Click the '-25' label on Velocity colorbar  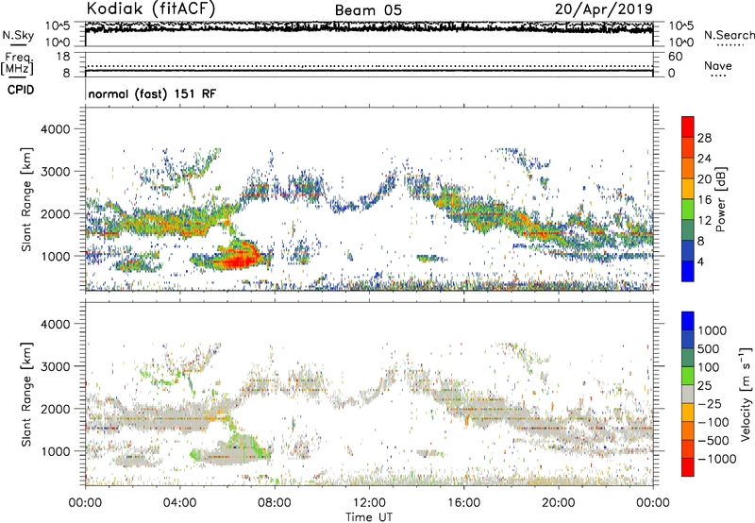click(711, 404)
